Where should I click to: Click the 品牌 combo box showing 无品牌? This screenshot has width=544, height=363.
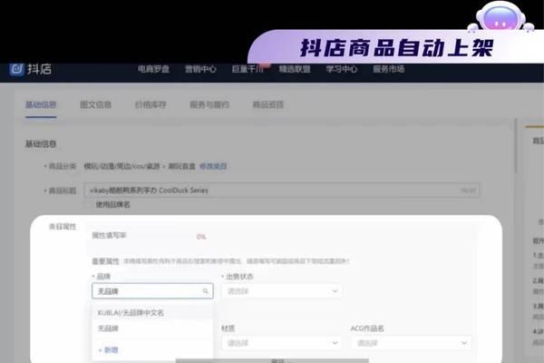click(152, 291)
